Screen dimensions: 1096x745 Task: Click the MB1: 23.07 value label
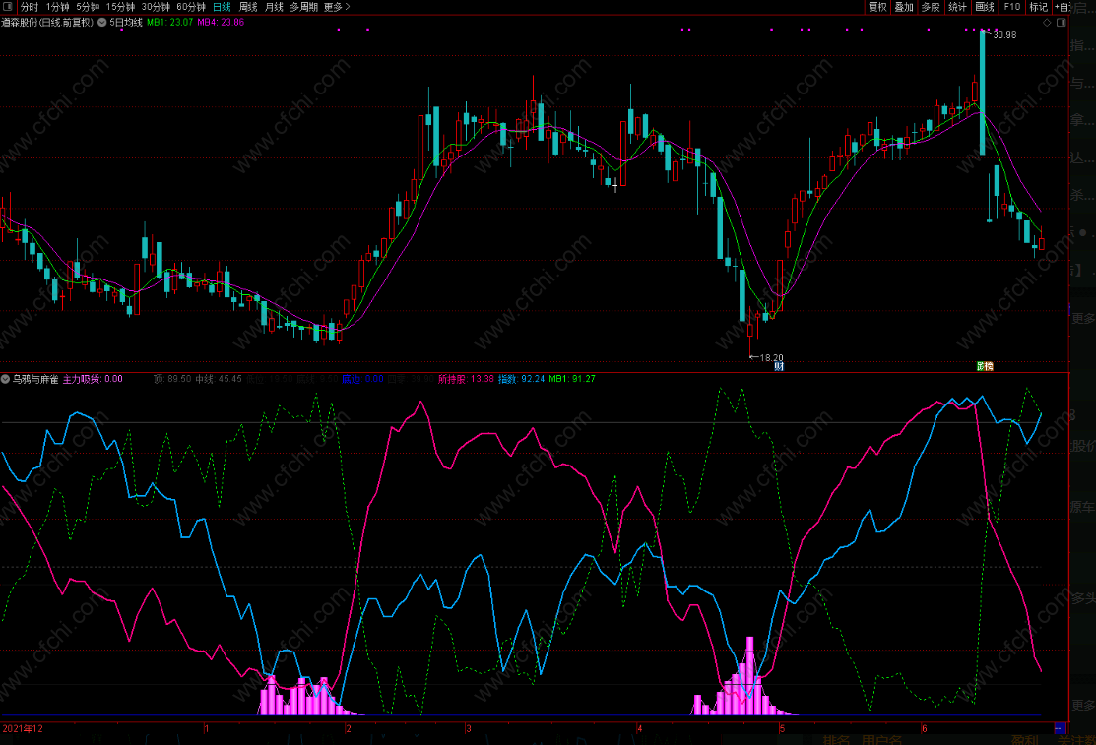[169, 23]
